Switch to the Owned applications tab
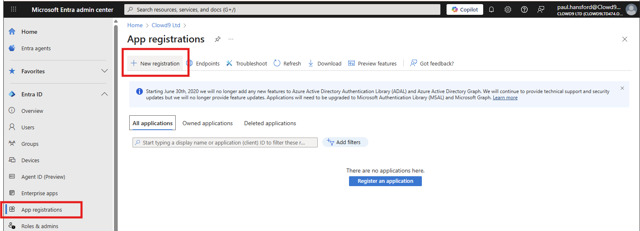Screen dimensions: 640x231 click(x=208, y=123)
